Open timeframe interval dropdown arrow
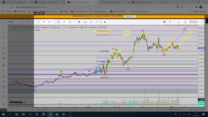This screenshot has width=208, height=117. click(53, 22)
